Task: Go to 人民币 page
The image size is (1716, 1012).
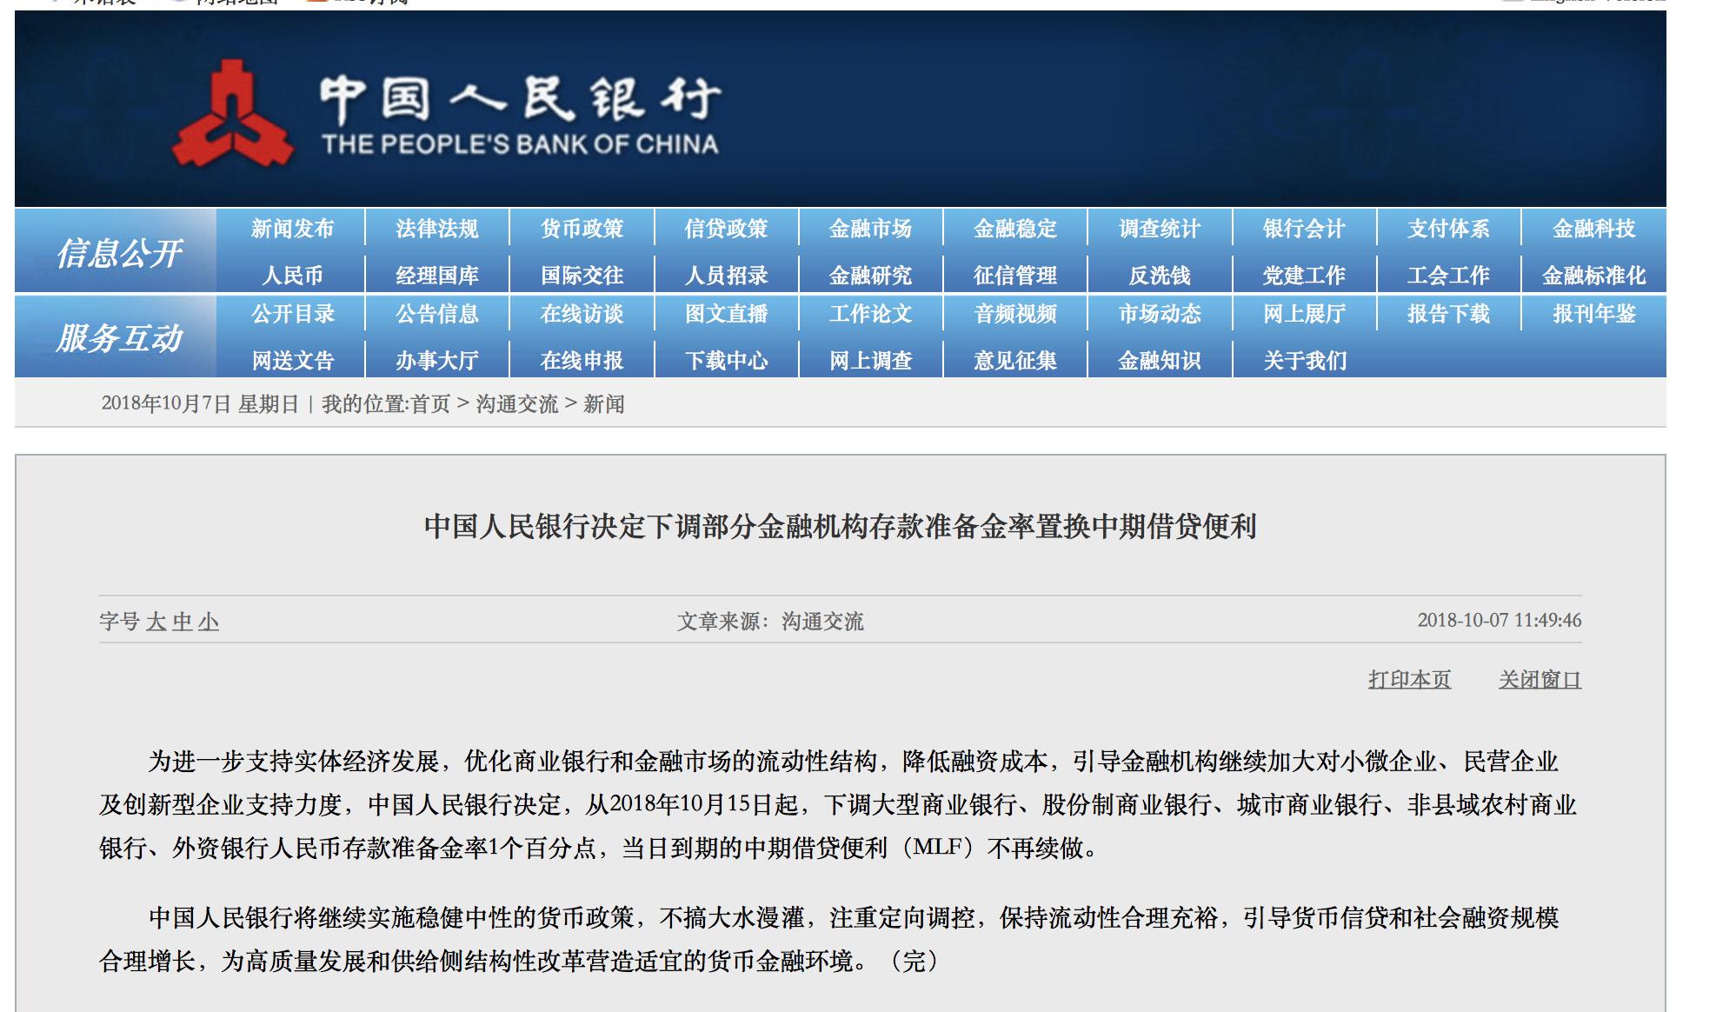Action: point(292,276)
